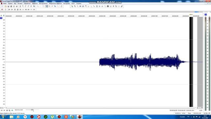Click Go to Start in transport toolbar
Screen dimensions: 211x119
click(20, 10)
